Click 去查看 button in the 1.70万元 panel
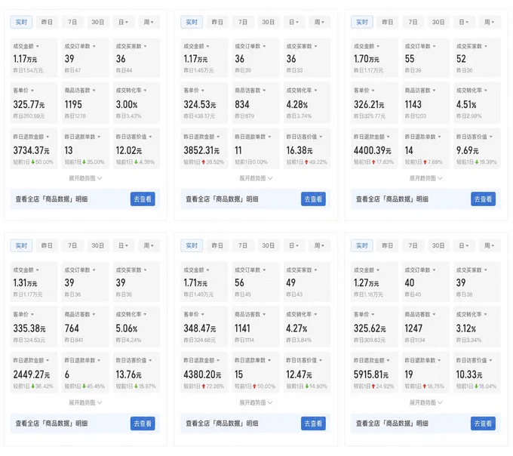513x456 pixels. pyautogui.click(x=484, y=199)
